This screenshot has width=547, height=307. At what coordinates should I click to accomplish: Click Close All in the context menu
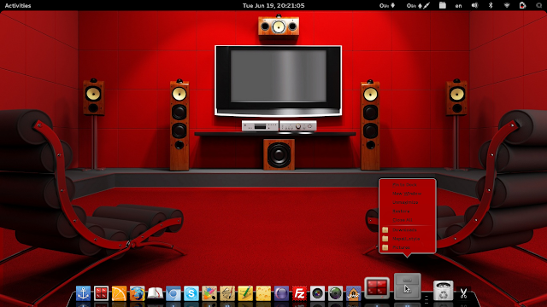tap(403, 220)
